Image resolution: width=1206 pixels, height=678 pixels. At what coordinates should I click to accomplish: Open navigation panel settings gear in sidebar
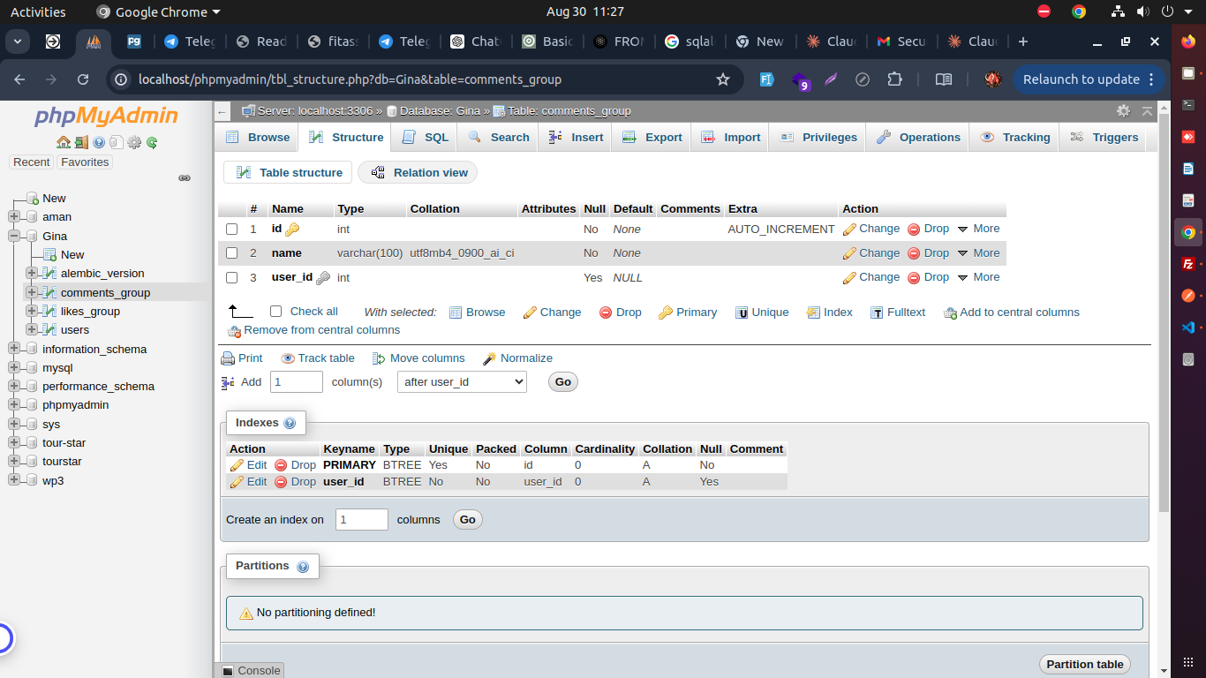[x=134, y=142]
